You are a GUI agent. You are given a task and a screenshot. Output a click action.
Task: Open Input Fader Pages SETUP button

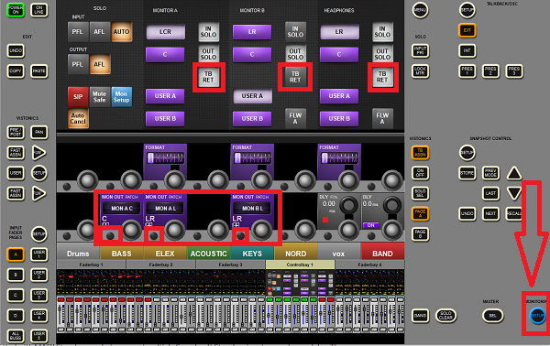[38, 234]
